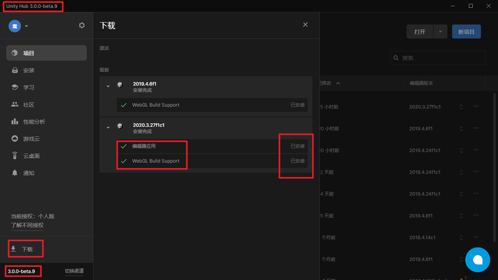
Task: Collapse the 2020.3.27f1c1 install entry
Action: pyautogui.click(x=108, y=127)
